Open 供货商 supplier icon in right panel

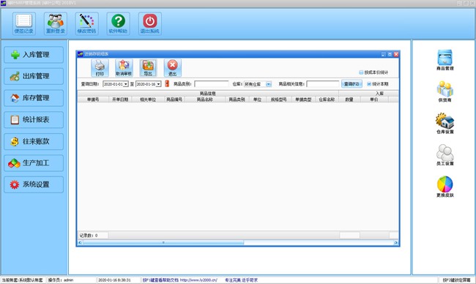click(x=445, y=91)
